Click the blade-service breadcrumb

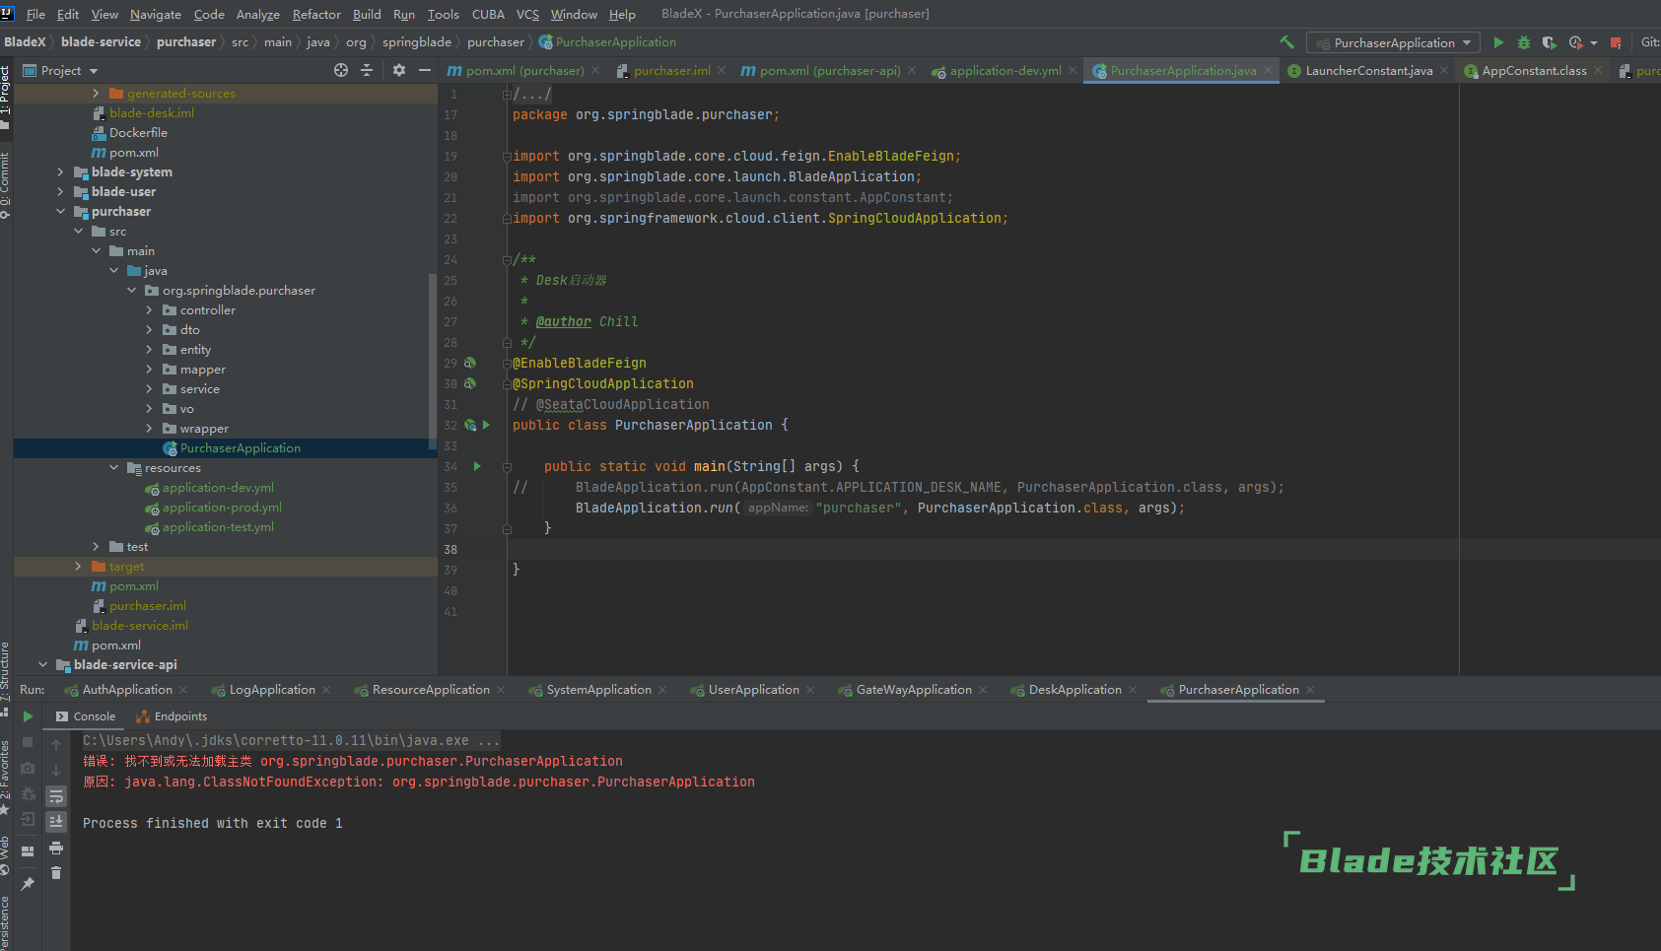(101, 42)
